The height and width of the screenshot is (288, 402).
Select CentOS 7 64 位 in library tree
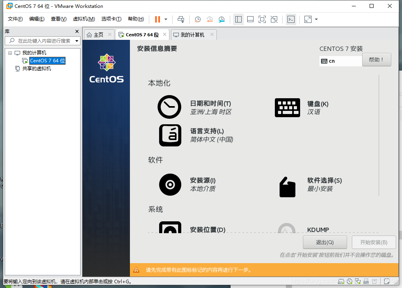tap(47, 61)
